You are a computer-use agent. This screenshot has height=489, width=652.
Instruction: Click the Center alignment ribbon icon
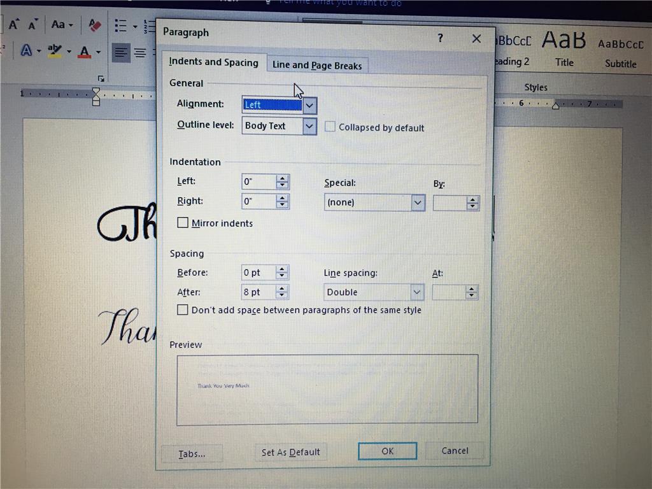click(x=140, y=53)
